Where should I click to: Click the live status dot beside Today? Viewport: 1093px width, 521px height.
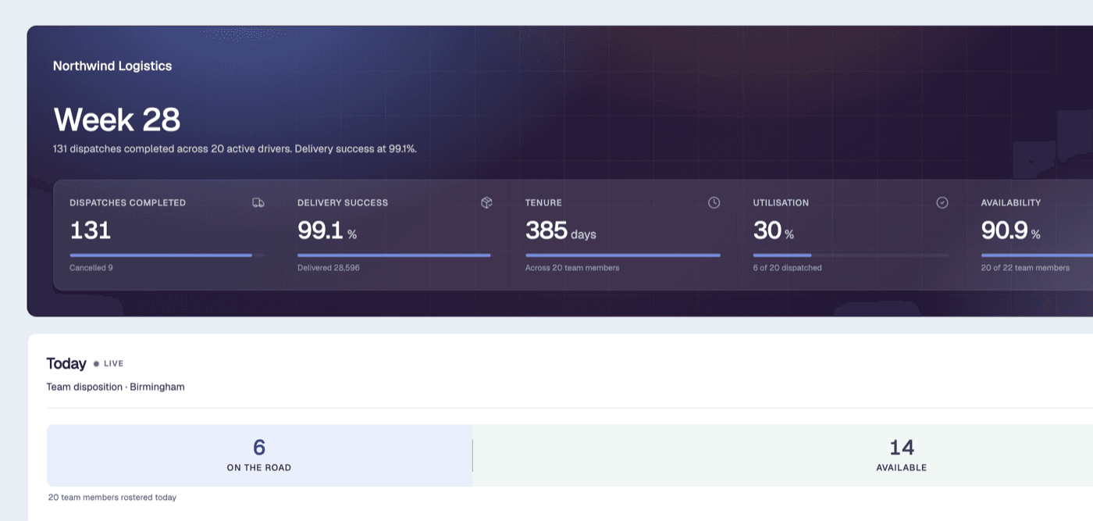click(x=96, y=363)
